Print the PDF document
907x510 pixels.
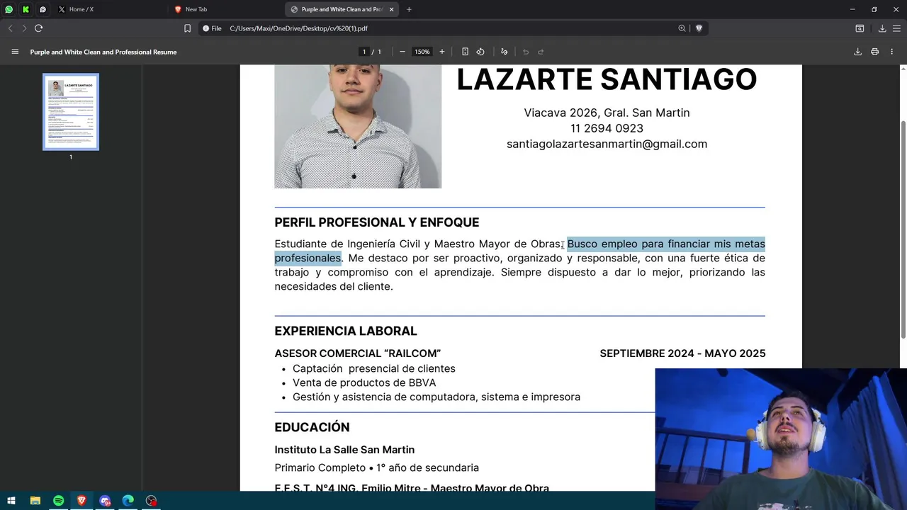pos(875,52)
